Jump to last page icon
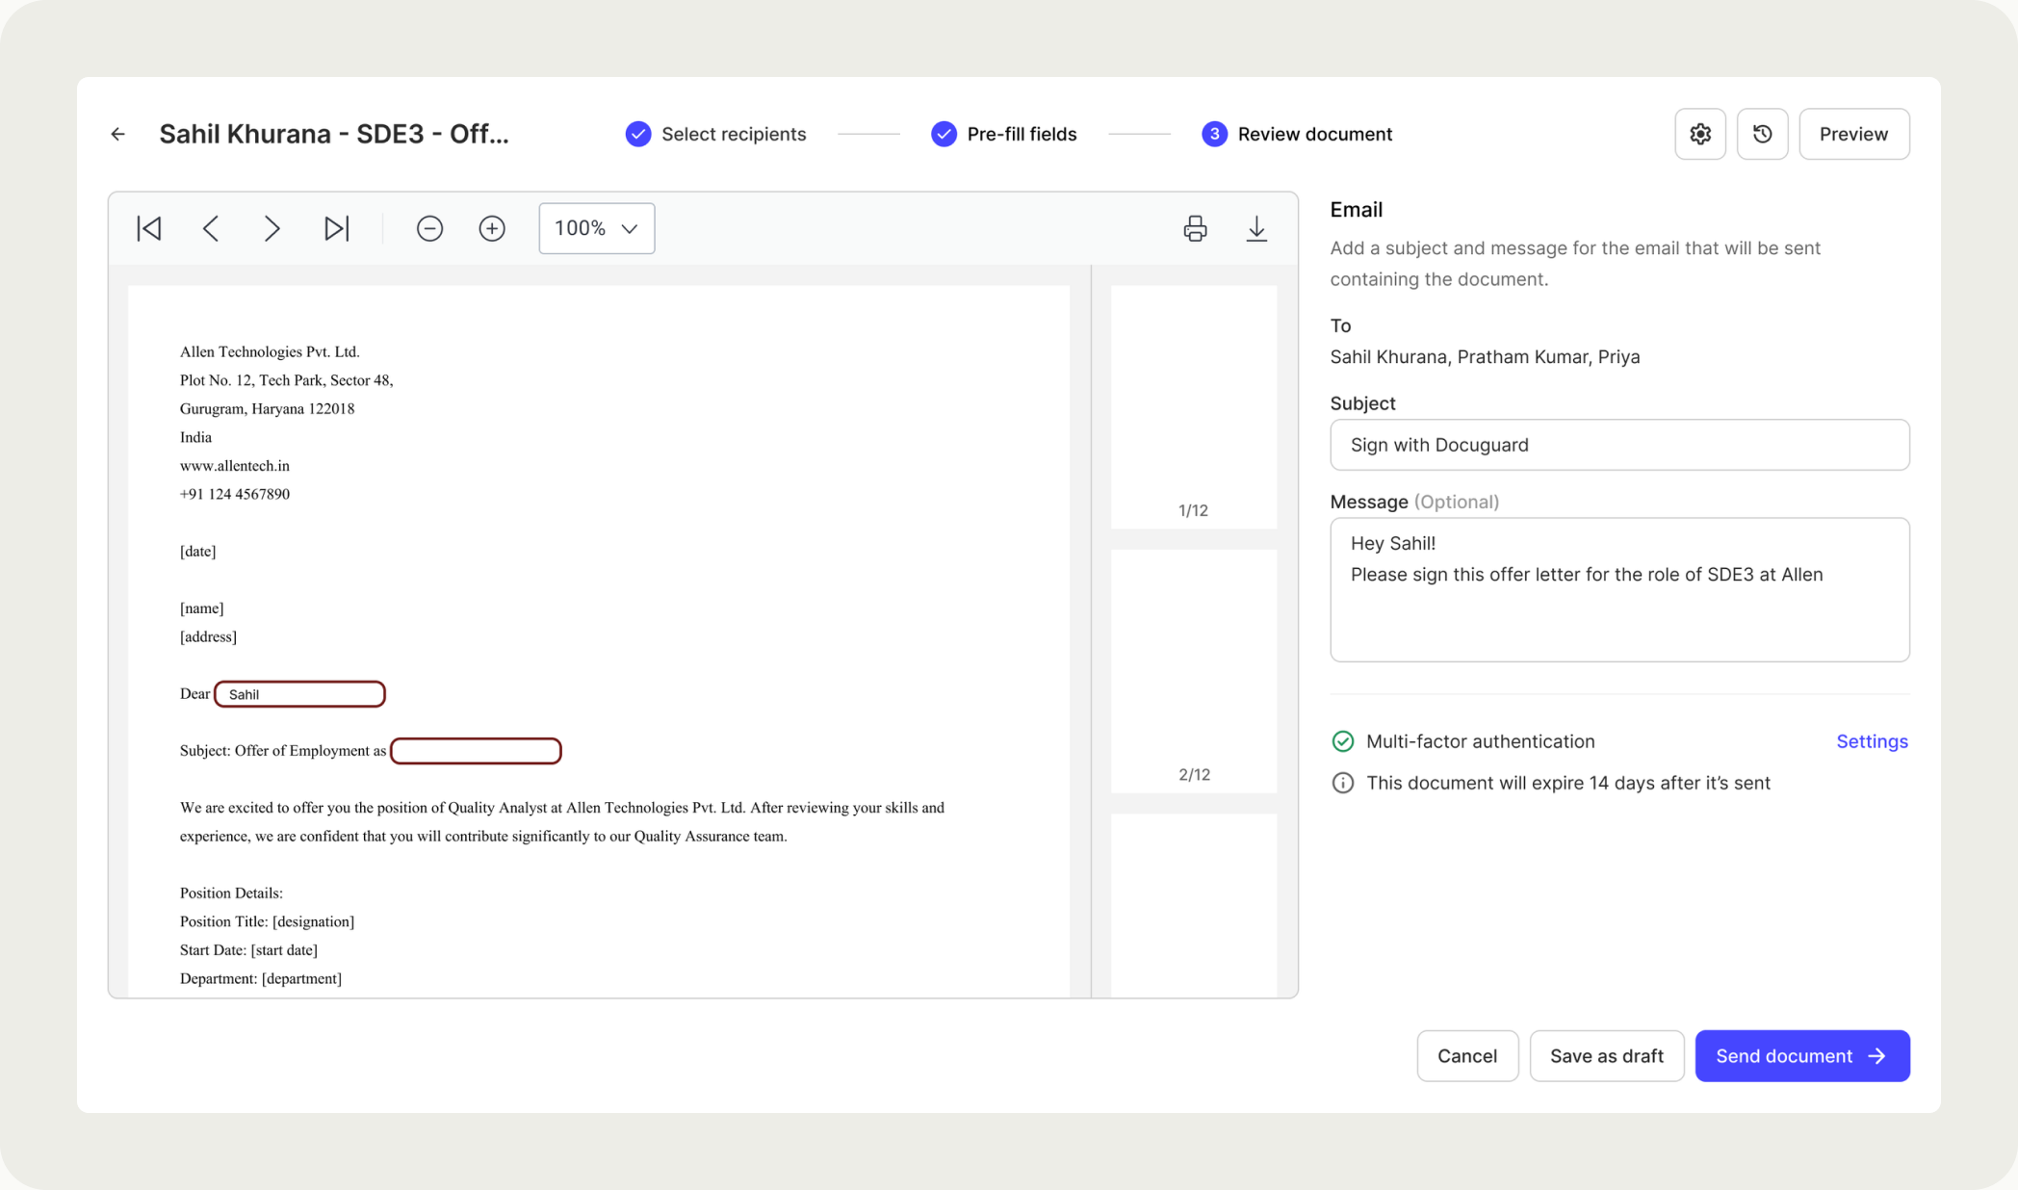The width and height of the screenshot is (2018, 1190). pos(336,228)
